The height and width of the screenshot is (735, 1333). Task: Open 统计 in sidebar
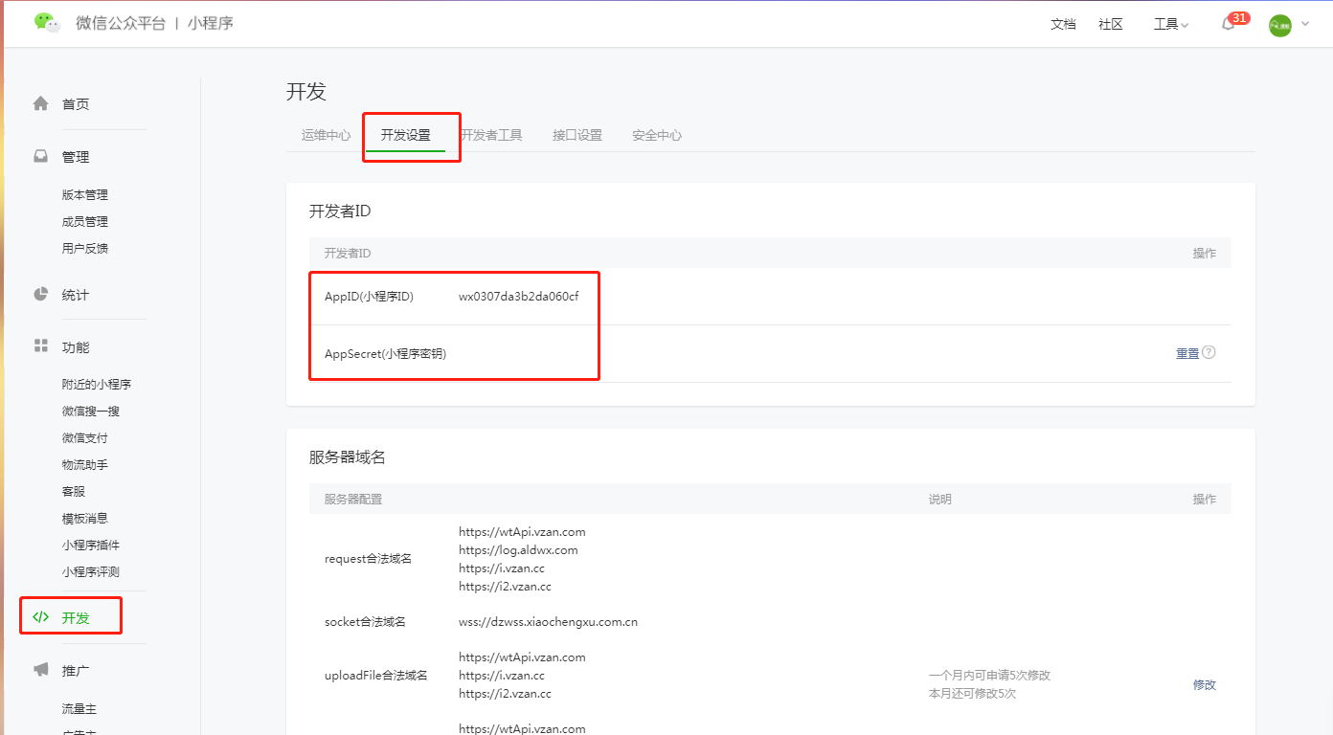click(76, 295)
